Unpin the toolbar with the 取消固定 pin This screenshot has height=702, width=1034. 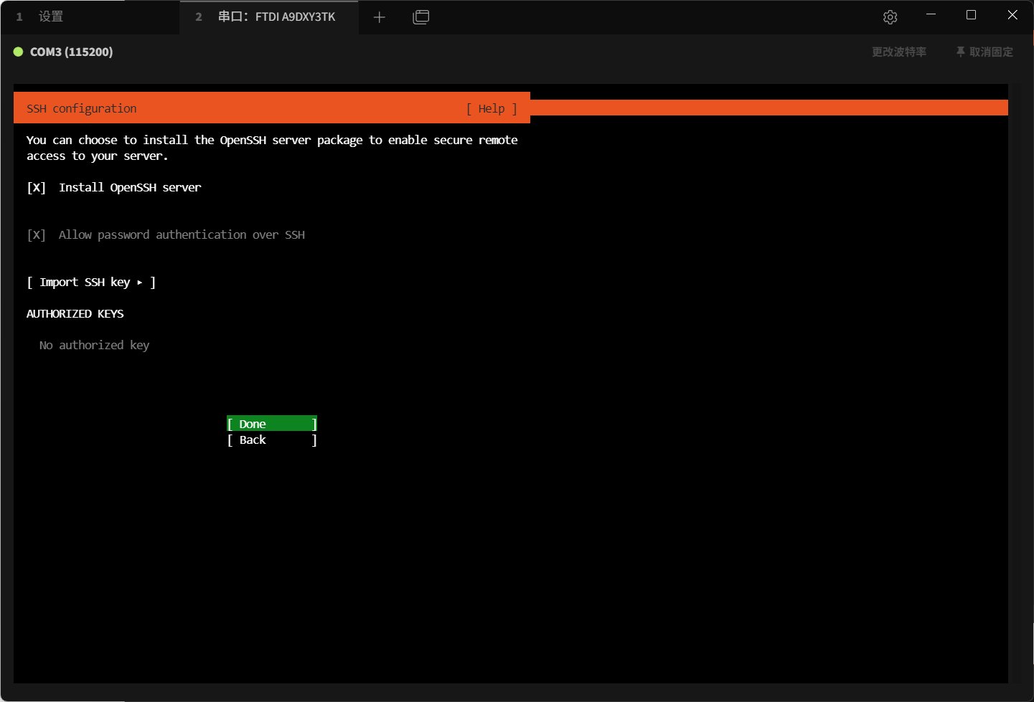[x=984, y=52]
